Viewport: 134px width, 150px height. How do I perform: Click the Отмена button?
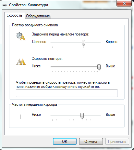coord(91,142)
